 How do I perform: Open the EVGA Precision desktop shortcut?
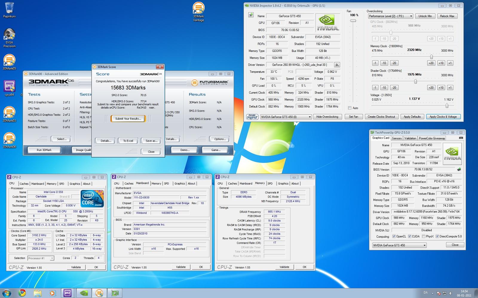pyautogui.click(x=9, y=38)
